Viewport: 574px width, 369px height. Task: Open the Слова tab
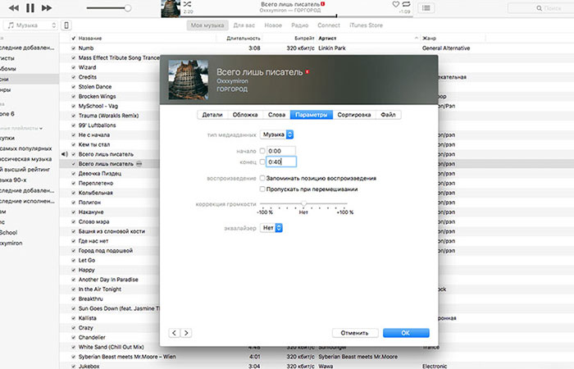[x=276, y=115]
